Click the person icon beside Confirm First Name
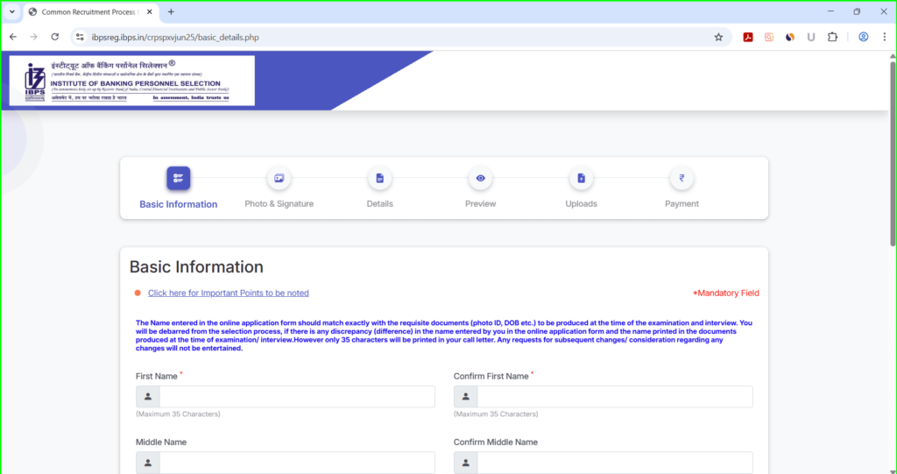Viewport: 897px width, 474px height. click(x=466, y=397)
